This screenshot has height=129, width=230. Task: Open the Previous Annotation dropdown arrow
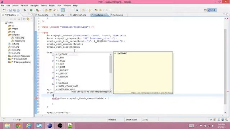pos(93,10)
